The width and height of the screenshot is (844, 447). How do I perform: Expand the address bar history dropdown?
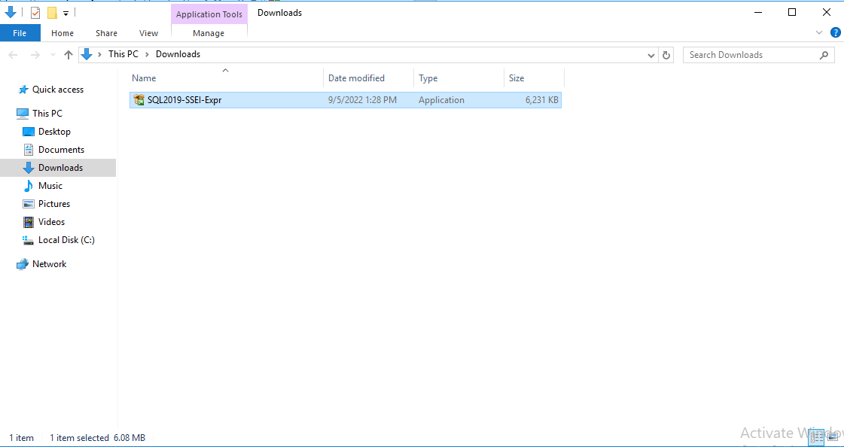coord(651,55)
